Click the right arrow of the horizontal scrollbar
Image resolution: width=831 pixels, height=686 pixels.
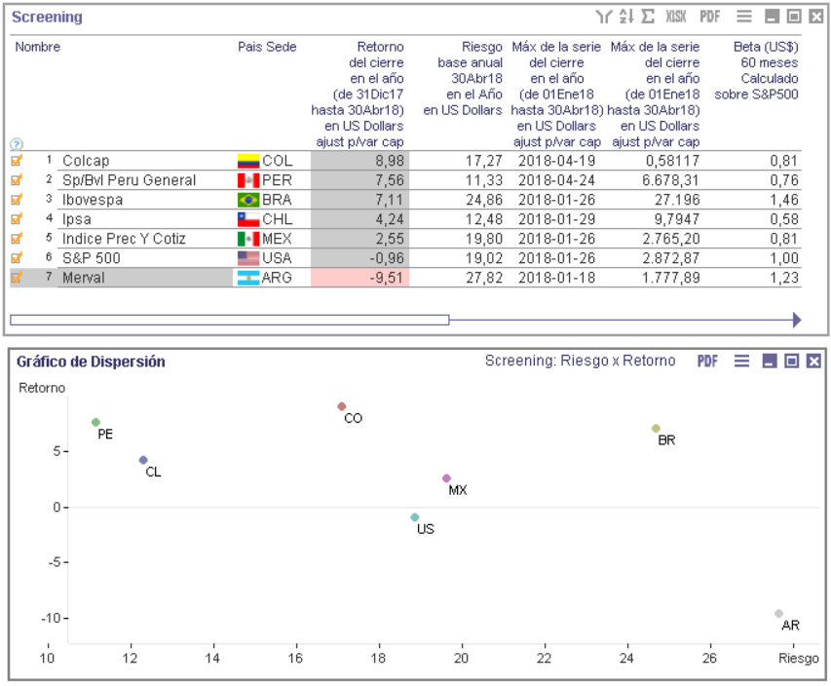pyautogui.click(x=795, y=320)
